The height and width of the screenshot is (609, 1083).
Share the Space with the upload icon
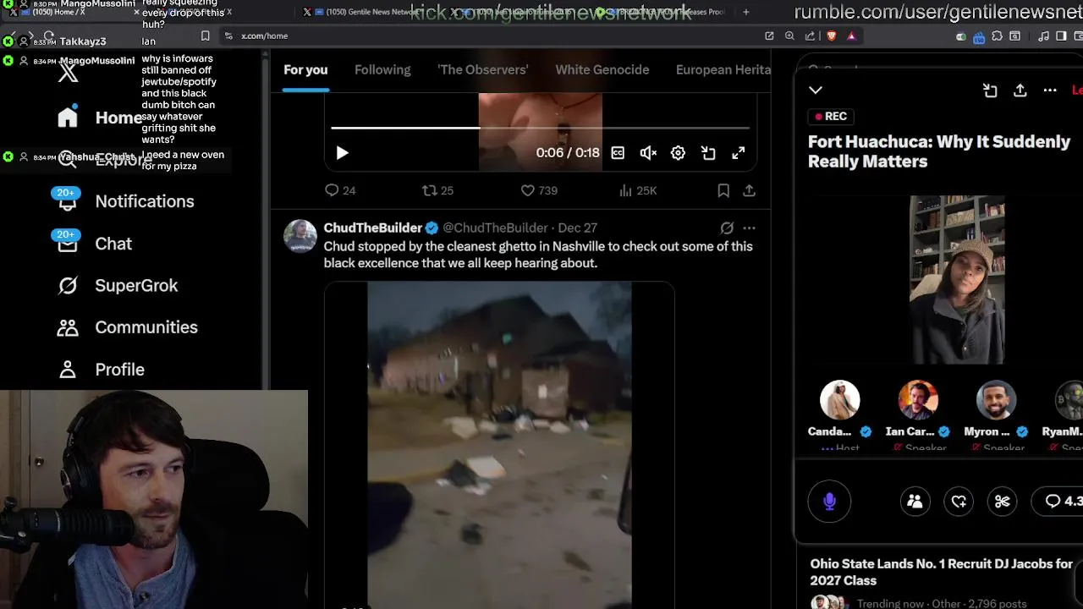1020,90
